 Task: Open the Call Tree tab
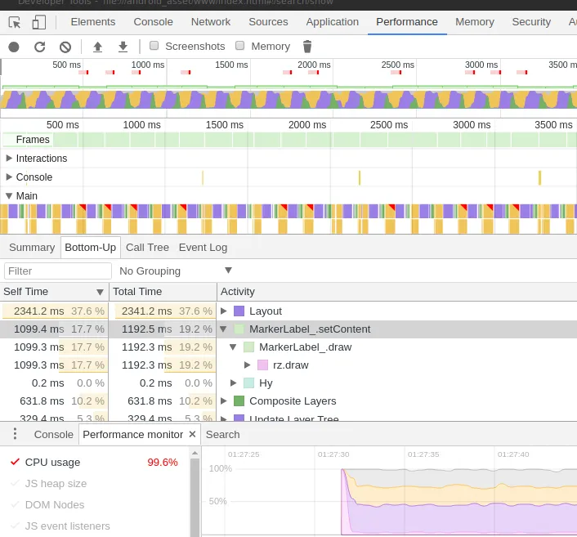tap(147, 247)
